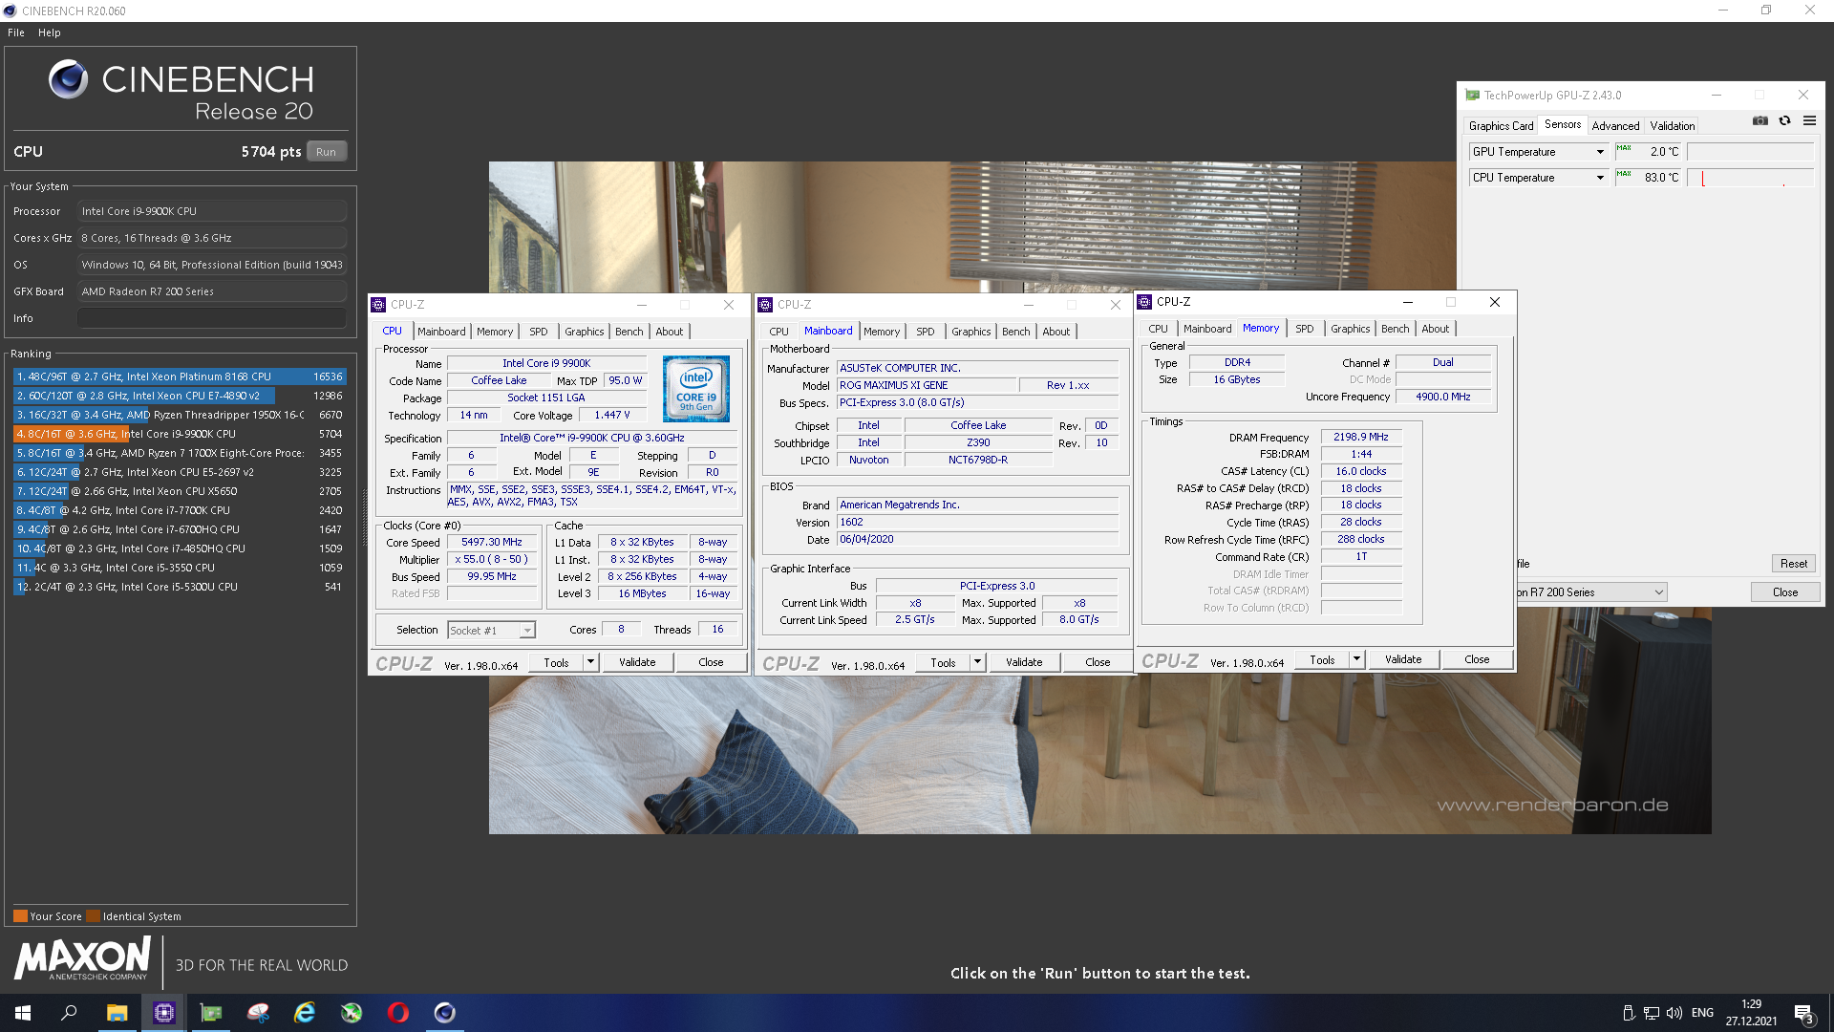
Task: Click the Info input field in Cinebench
Action: [x=212, y=318]
